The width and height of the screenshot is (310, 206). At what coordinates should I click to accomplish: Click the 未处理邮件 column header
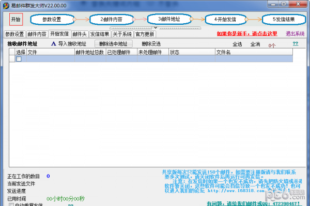pos(153,52)
